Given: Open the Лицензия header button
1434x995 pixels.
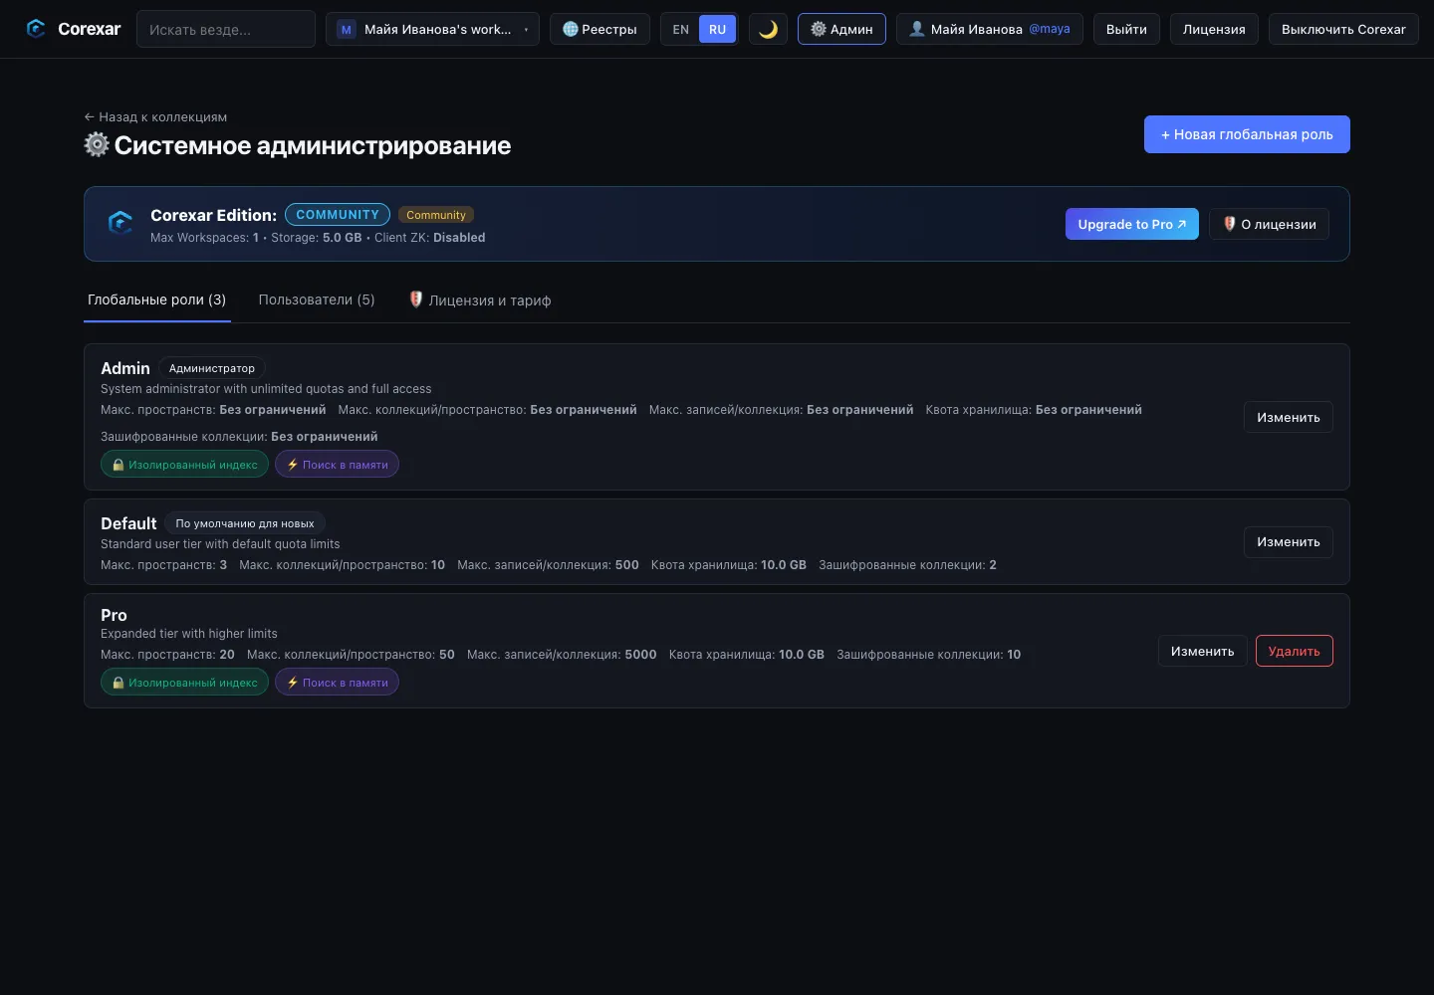Looking at the screenshot, I should [x=1214, y=29].
